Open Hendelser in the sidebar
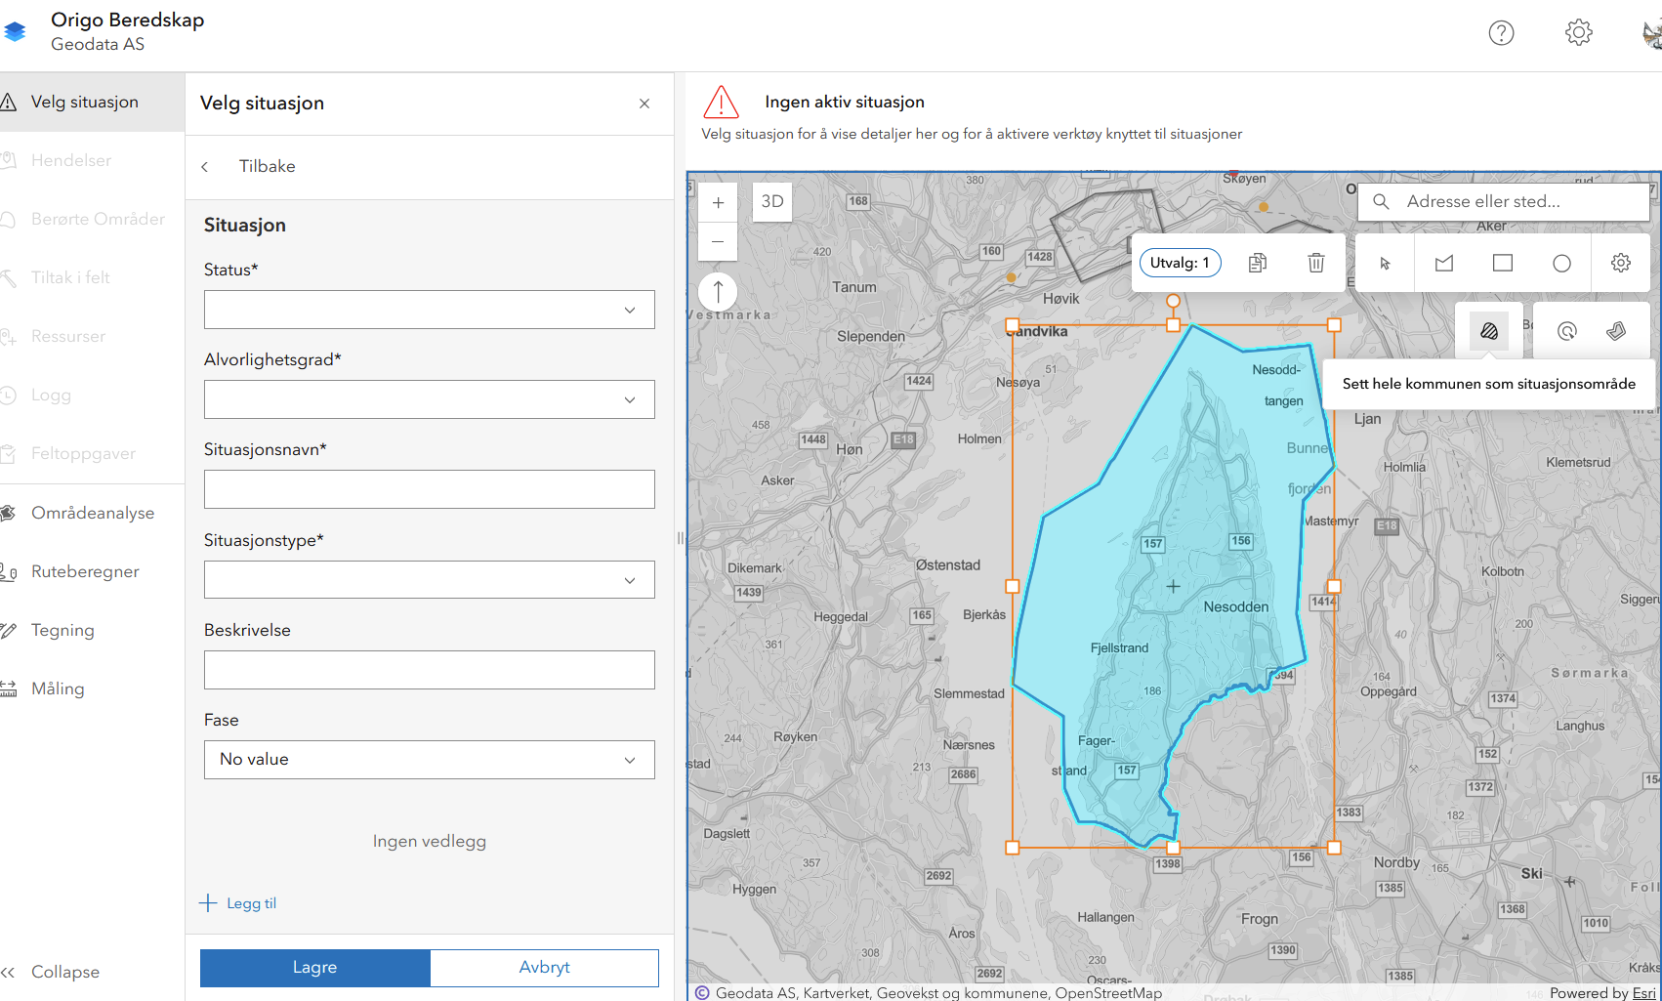The width and height of the screenshot is (1662, 1001). (x=92, y=160)
